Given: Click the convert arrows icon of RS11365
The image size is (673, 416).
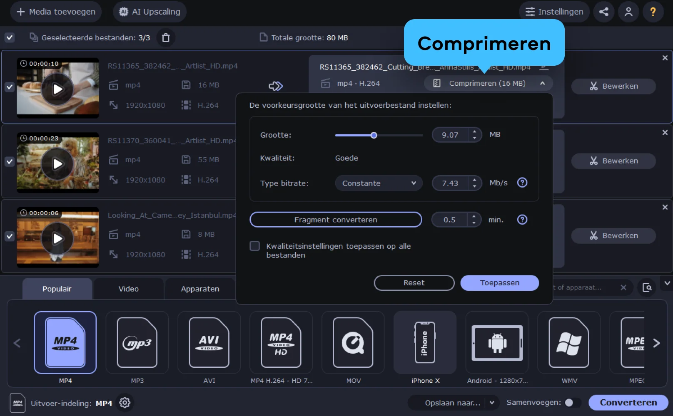Looking at the screenshot, I should tap(276, 86).
